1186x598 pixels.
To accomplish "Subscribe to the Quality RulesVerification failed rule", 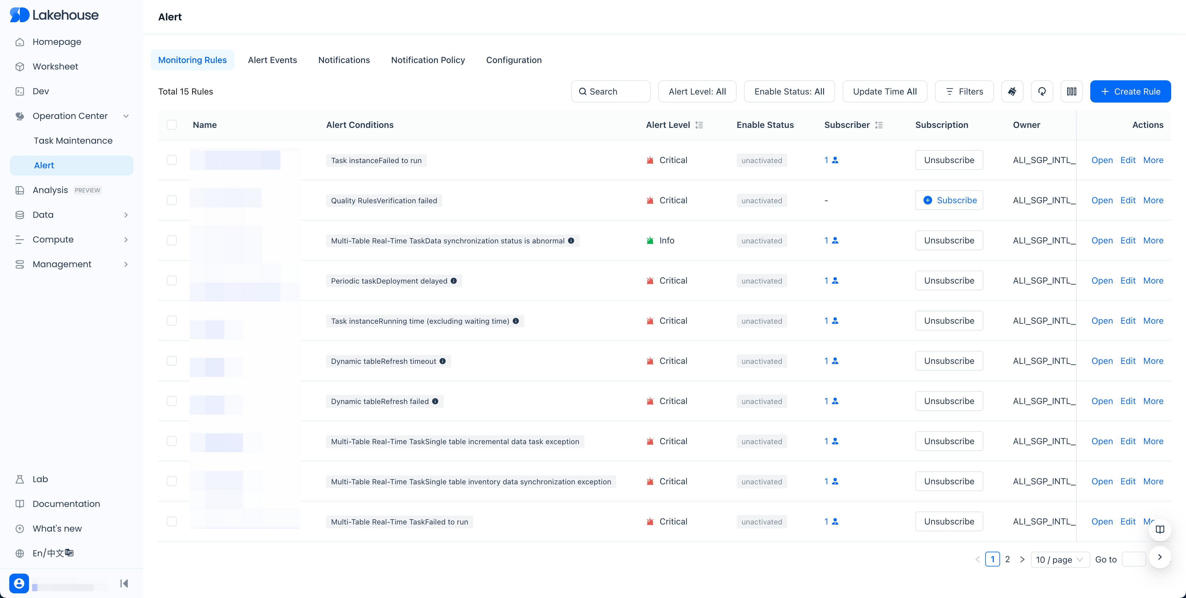I will [949, 200].
